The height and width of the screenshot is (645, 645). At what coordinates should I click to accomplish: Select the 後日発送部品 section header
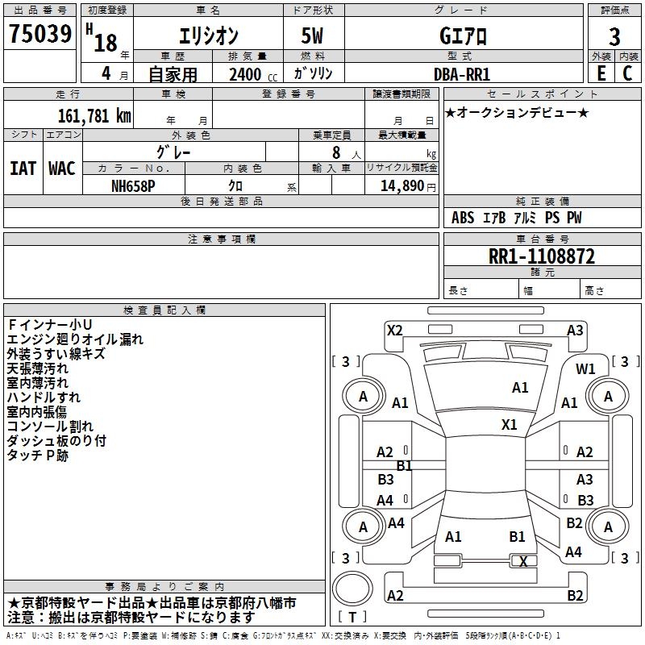(x=221, y=201)
